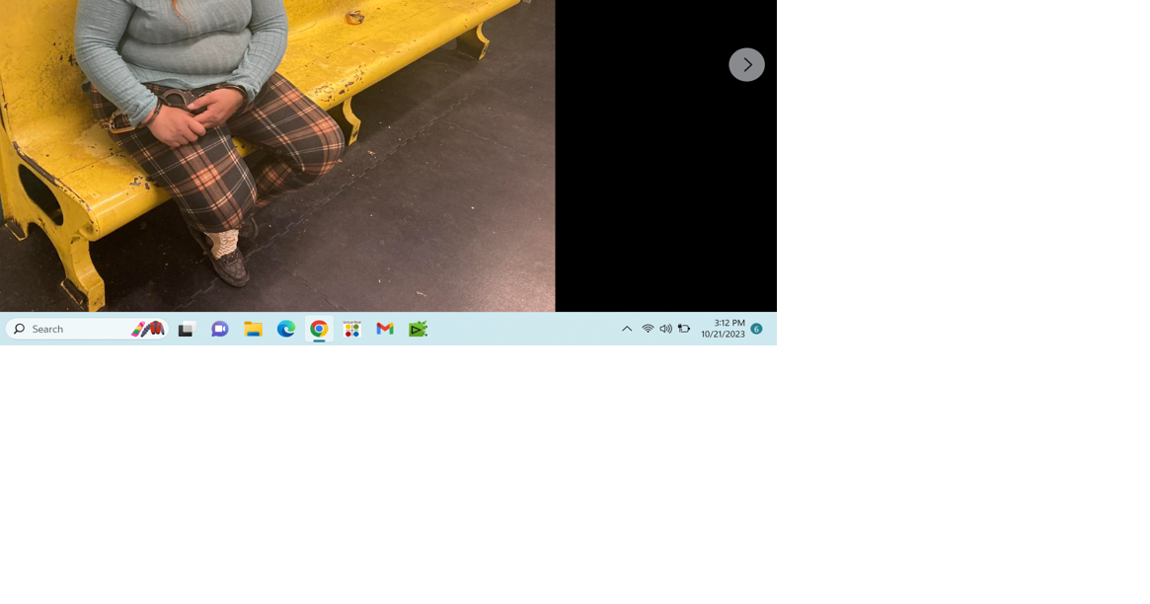This screenshot has width=1150, height=604.
Task: Go to the next photo with the arrow
Action: pos(746,65)
